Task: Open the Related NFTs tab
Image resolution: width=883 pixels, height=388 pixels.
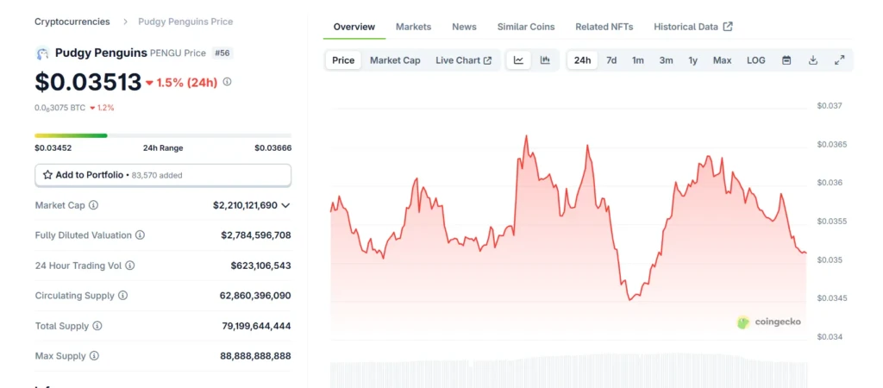Action: point(604,27)
